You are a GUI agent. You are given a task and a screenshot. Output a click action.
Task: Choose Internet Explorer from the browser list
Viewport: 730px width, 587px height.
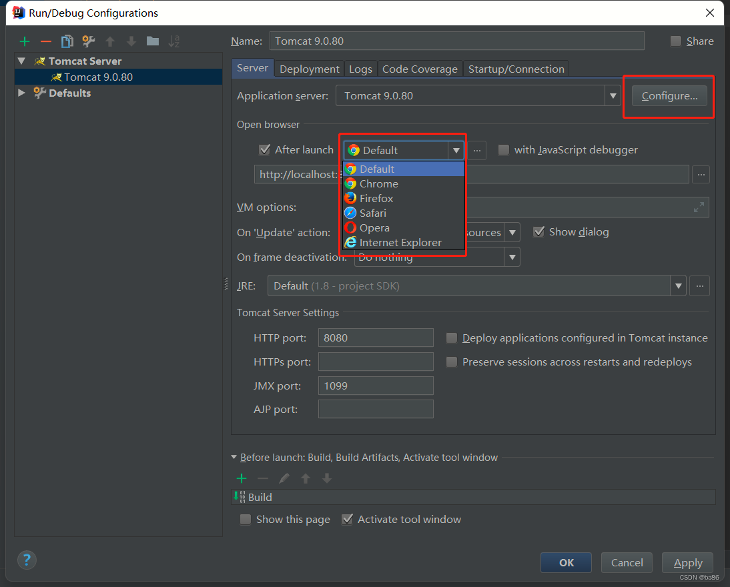click(x=404, y=243)
